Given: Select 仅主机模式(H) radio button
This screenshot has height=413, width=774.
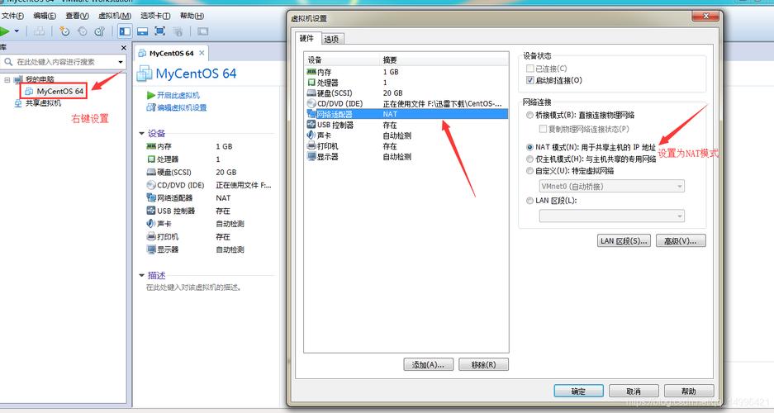Looking at the screenshot, I should 529,159.
